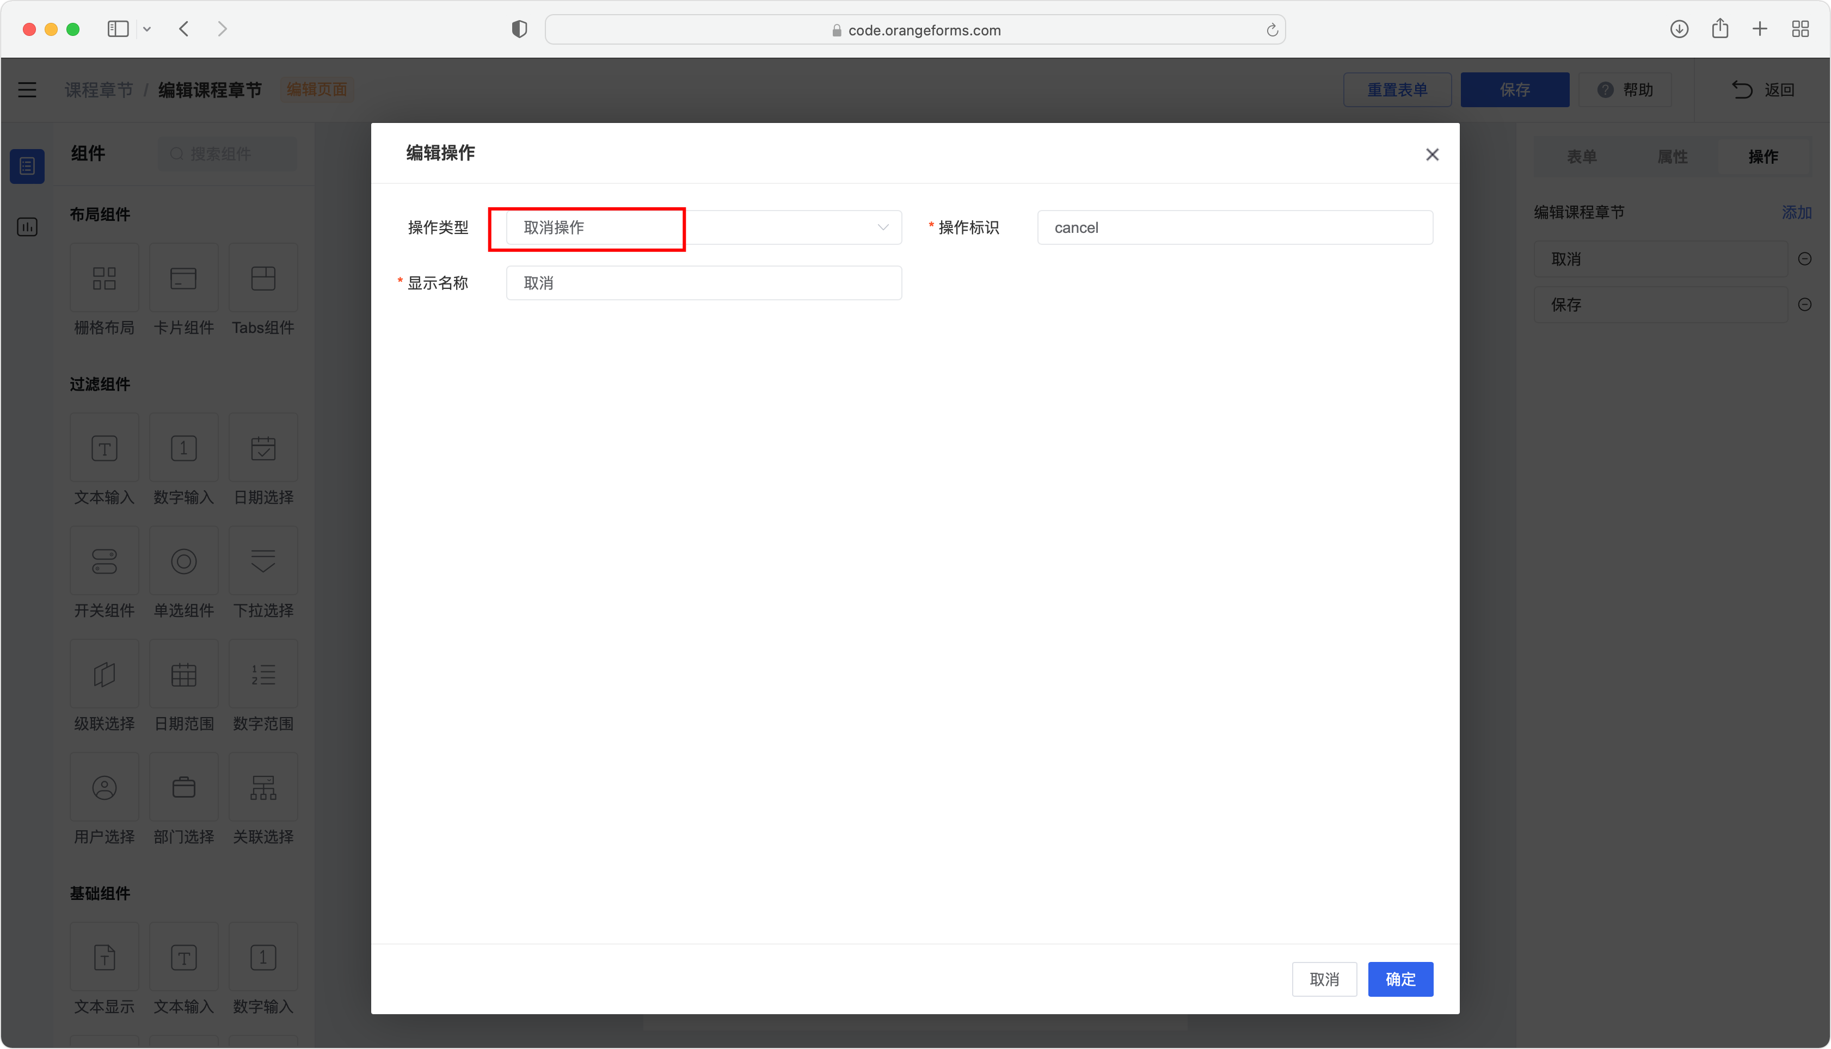
Task: Switch to the 操作 tab
Action: (1762, 156)
